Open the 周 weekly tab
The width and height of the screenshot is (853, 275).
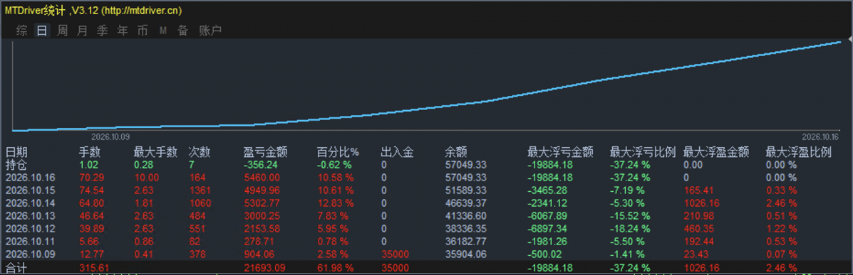(x=63, y=31)
